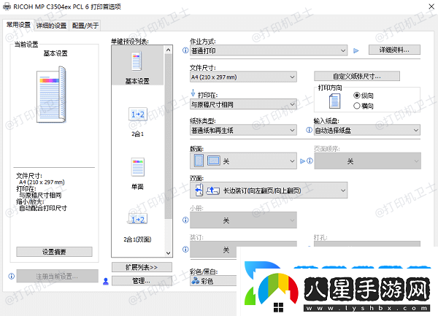Click the info icon beside 页面顺序 dropdown
438x316 pixels.
click(310, 161)
